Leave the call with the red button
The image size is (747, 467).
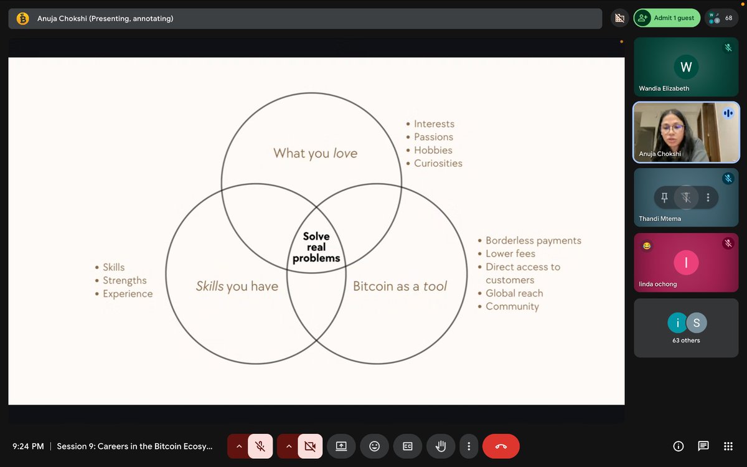(x=501, y=446)
